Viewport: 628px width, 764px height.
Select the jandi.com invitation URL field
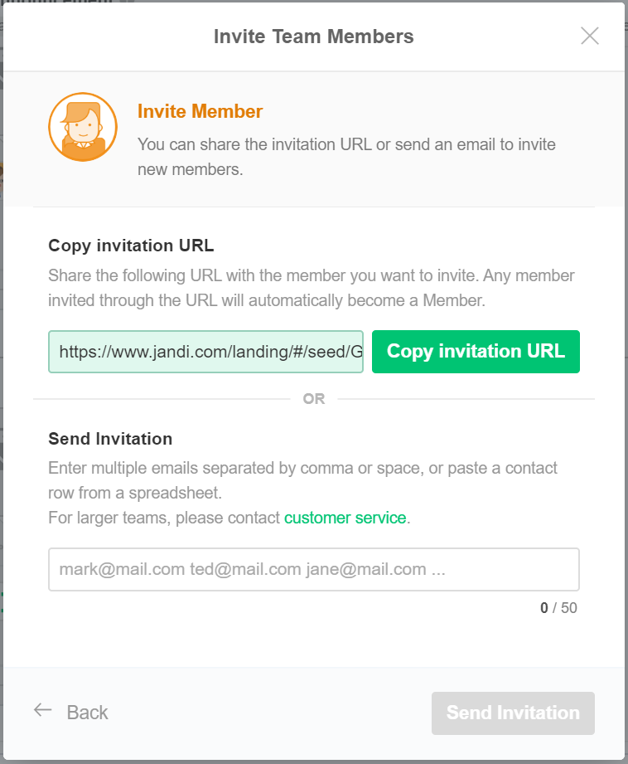pyautogui.click(x=205, y=352)
